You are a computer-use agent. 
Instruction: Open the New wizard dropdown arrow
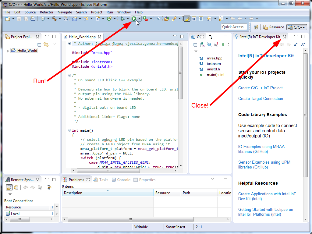(x=13, y=19)
